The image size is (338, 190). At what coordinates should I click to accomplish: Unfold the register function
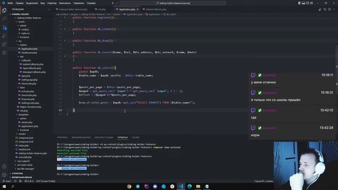pyautogui.click(x=64, y=17)
